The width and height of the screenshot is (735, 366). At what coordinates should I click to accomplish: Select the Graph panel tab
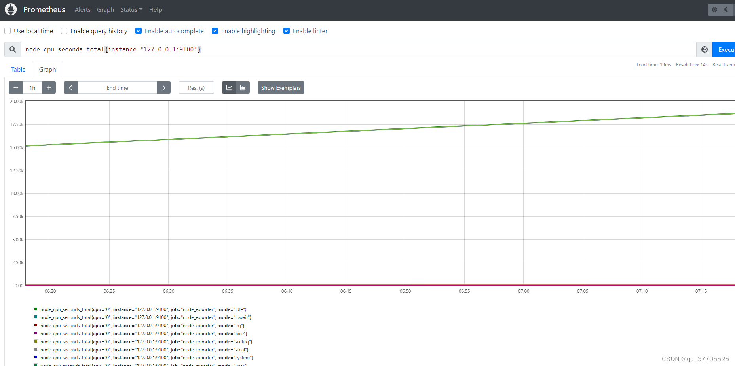47,69
